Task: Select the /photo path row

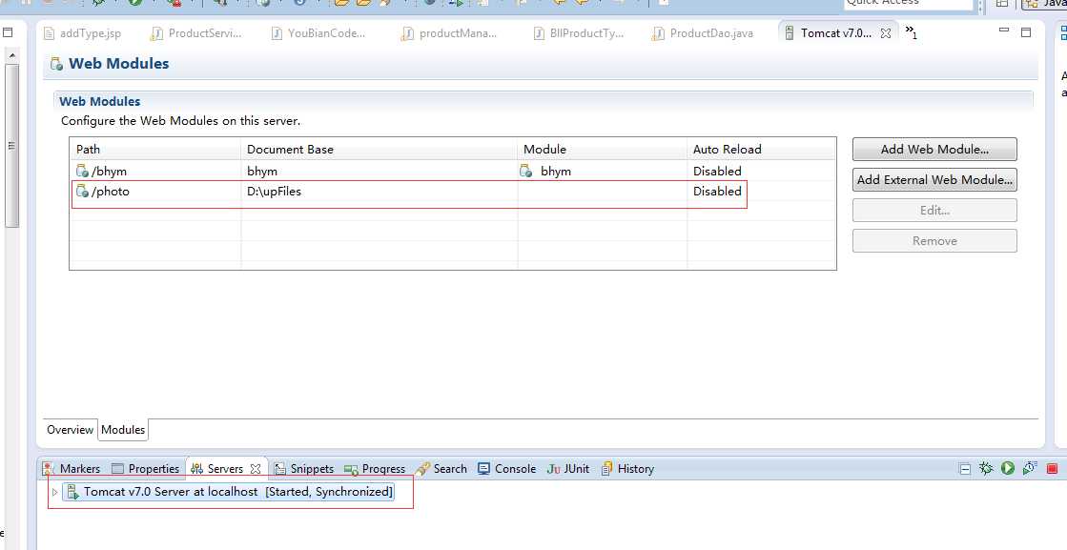Action: [x=453, y=191]
